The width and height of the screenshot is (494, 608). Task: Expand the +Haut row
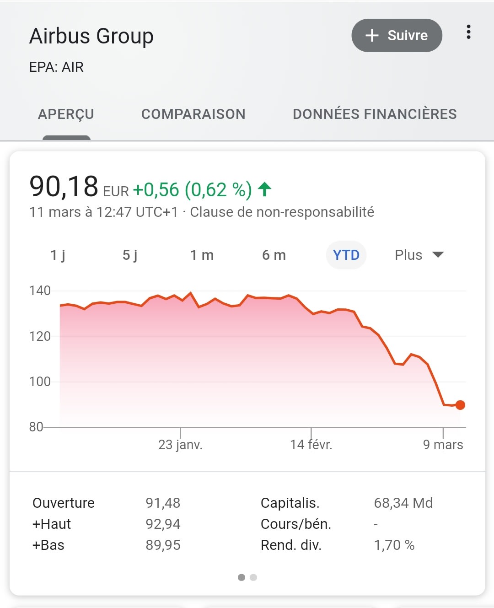click(x=52, y=524)
